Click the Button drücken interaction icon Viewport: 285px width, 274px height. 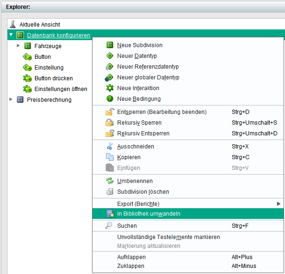(27, 78)
